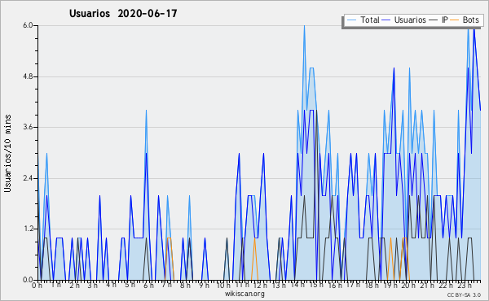Click the light blue Total legend line
The image size is (489, 301).
click(x=351, y=20)
